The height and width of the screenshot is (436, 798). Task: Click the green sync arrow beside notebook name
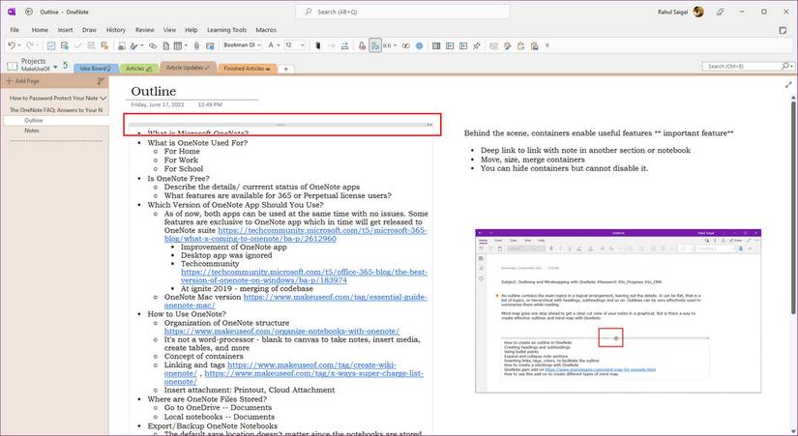tap(65, 65)
